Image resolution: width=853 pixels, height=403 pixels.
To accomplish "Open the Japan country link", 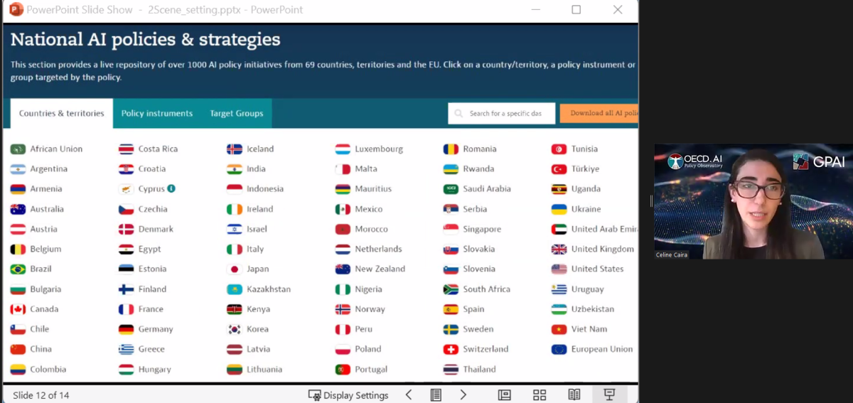I will coord(257,269).
